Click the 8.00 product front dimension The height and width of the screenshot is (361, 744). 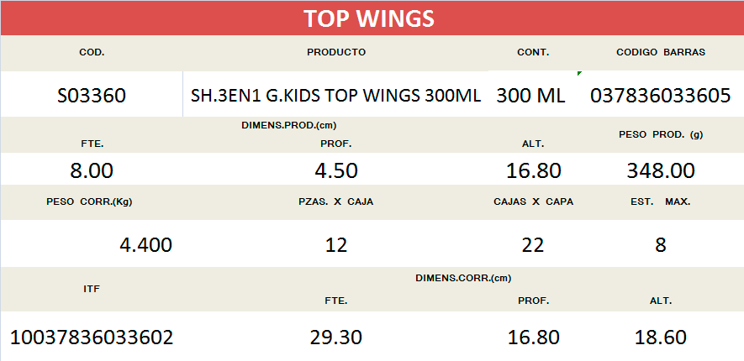coord(91,170)
